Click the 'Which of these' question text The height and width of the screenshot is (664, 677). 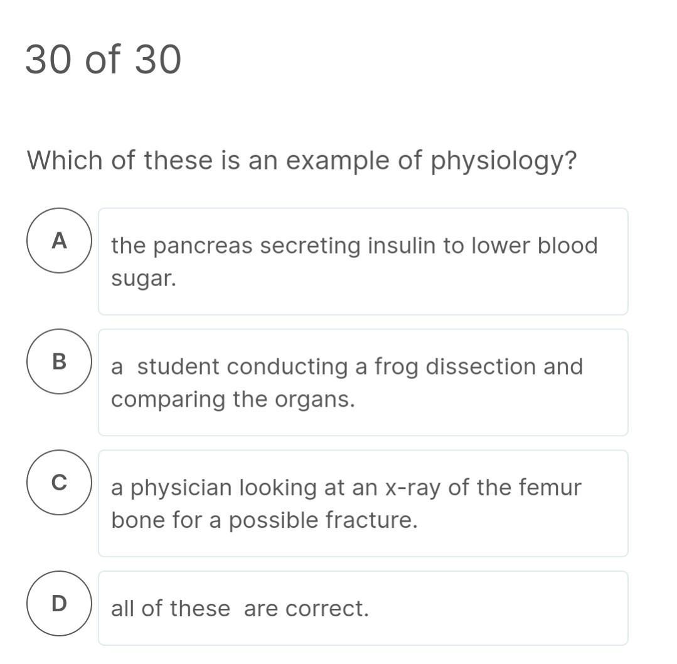(301, 161)
